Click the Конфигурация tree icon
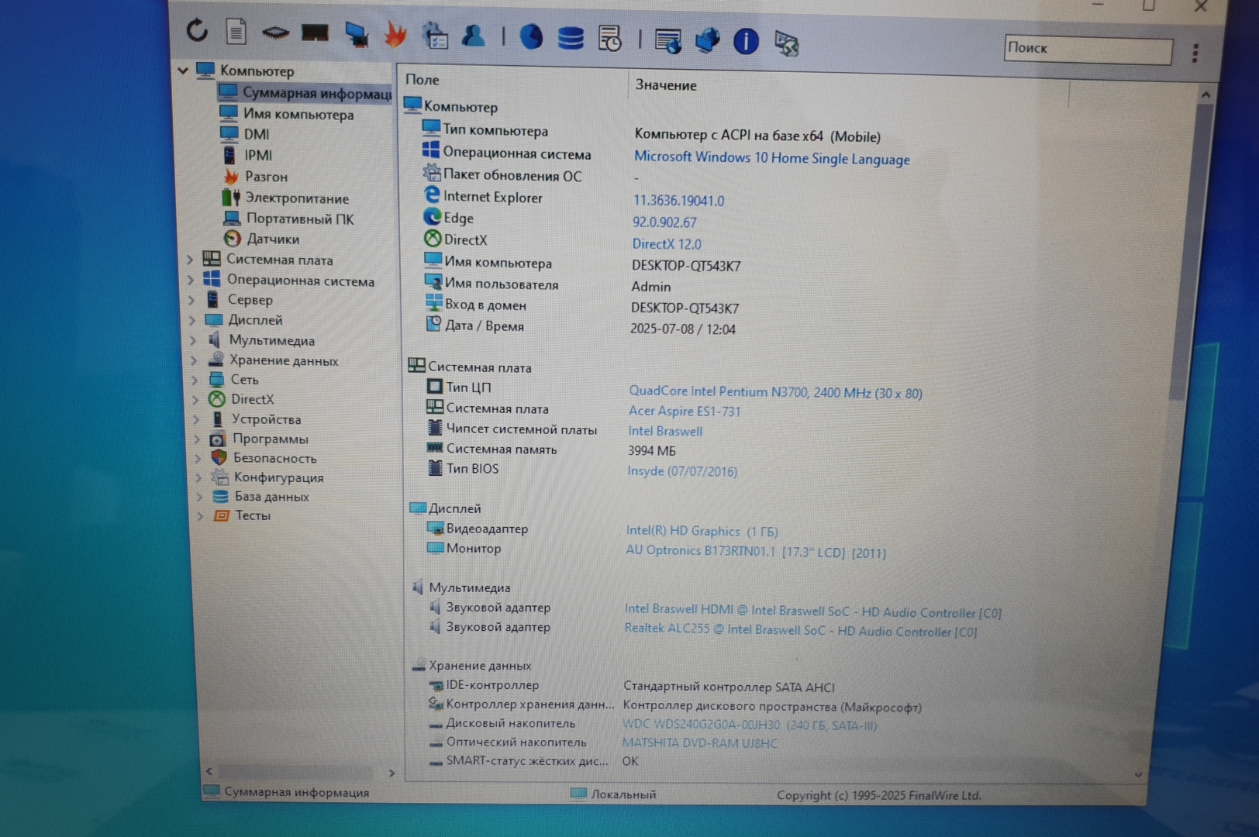Screen dimensions: 1259x837 (x=219, y=477)
